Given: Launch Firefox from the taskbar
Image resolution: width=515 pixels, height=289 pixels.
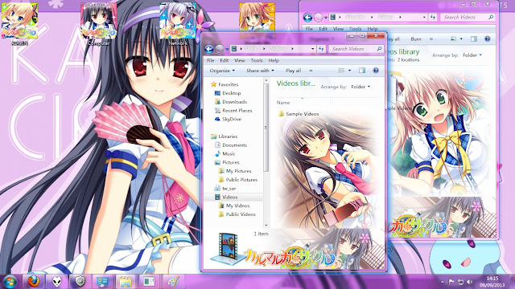Looking at the screenshot, I should tap(34, 282).
